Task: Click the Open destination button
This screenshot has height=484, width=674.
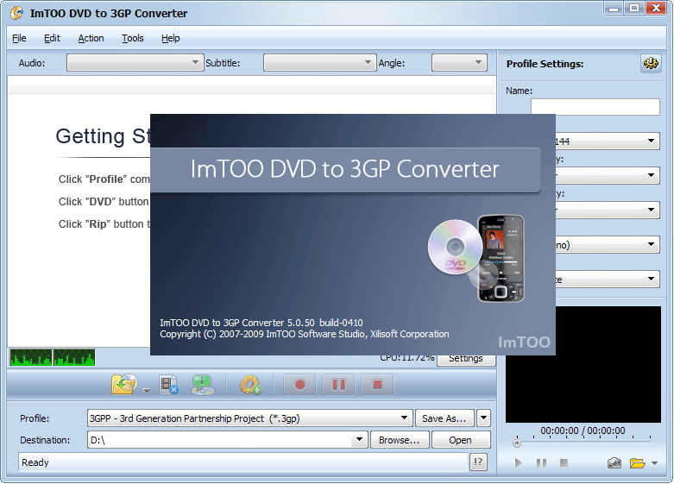Action: click(461, 440)
